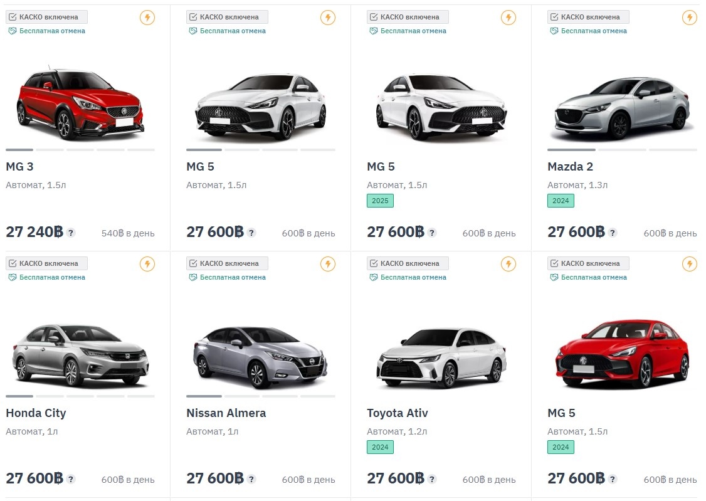Click the 2025 year badge on white MG 5
Viewport: 706px width, 501px height.
[379, 201]
